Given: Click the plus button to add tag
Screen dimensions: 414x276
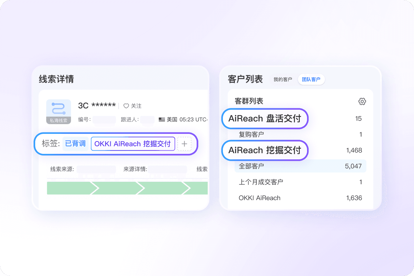Looking at the screenshot, I should point(184,144).
